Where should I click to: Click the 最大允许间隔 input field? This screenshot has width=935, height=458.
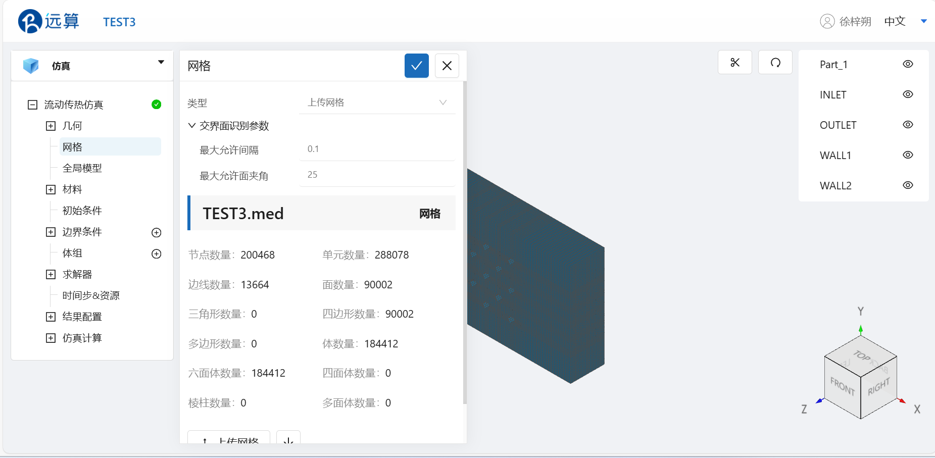pos(377,149)
